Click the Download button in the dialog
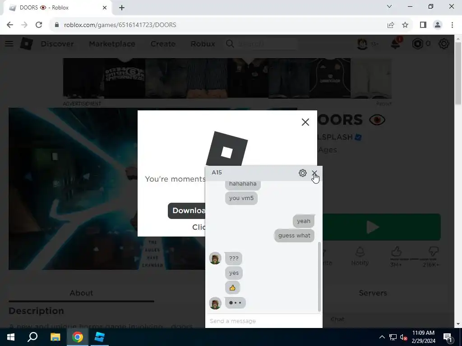Image resolution: width=462 pixels, height=346 pixels. [x=187, y=211]
